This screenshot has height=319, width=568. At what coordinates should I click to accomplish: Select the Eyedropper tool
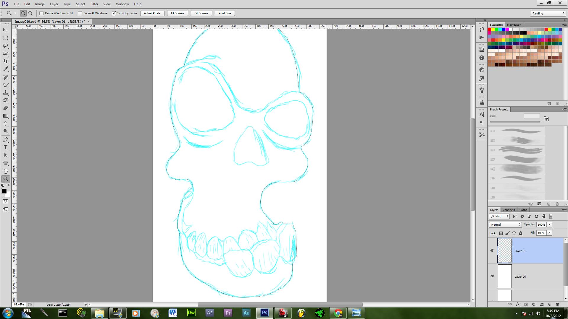pyautogui.click(x=6, y=69)
